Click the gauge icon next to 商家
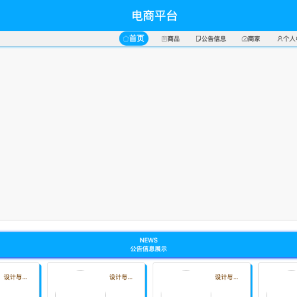 click(245, 39)
